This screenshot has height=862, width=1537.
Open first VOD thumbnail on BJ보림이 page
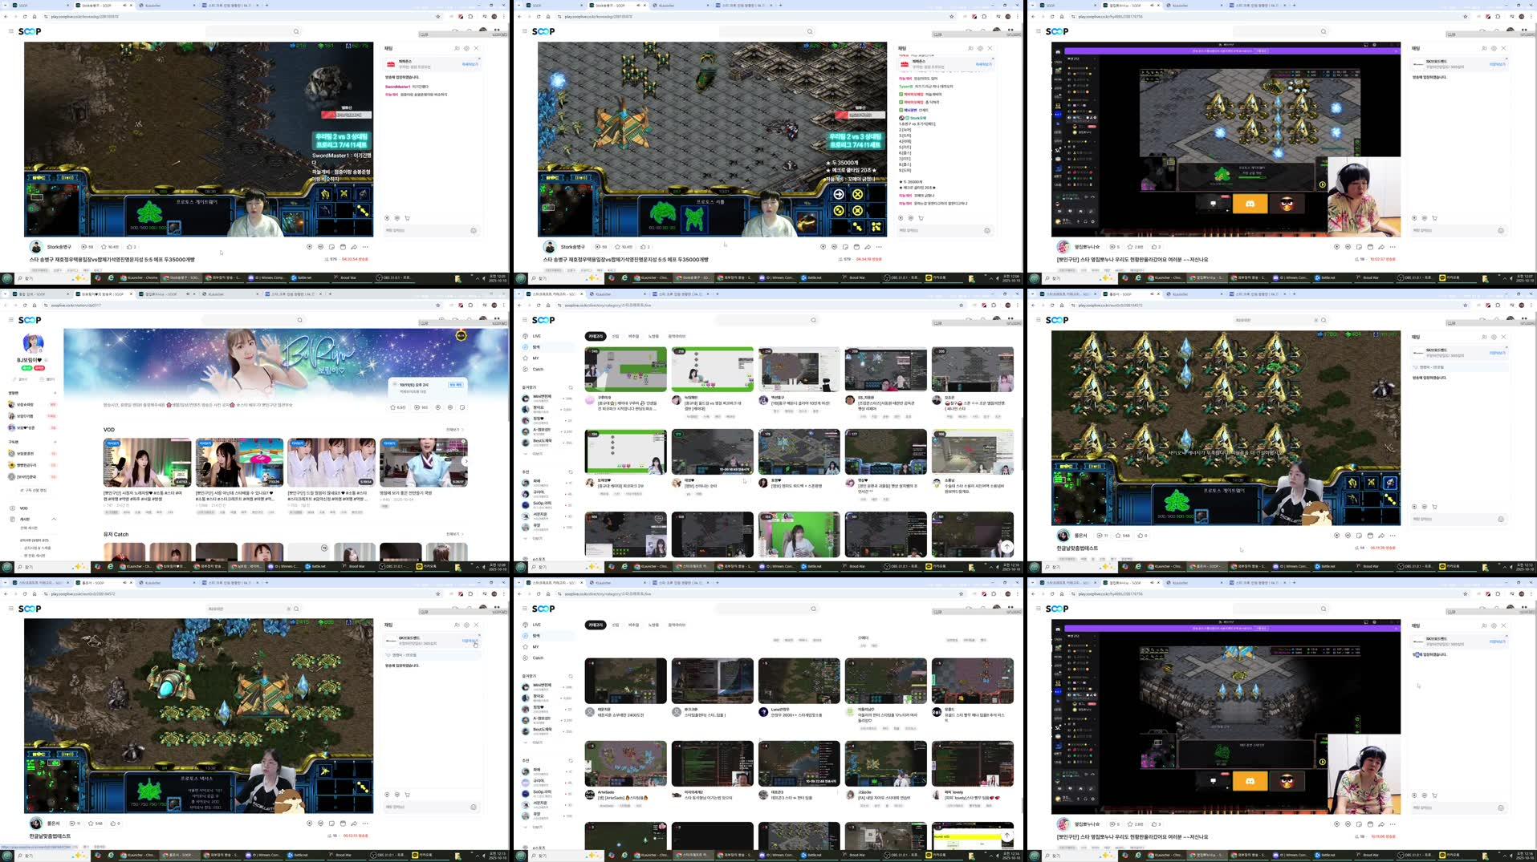pos(147,463)
